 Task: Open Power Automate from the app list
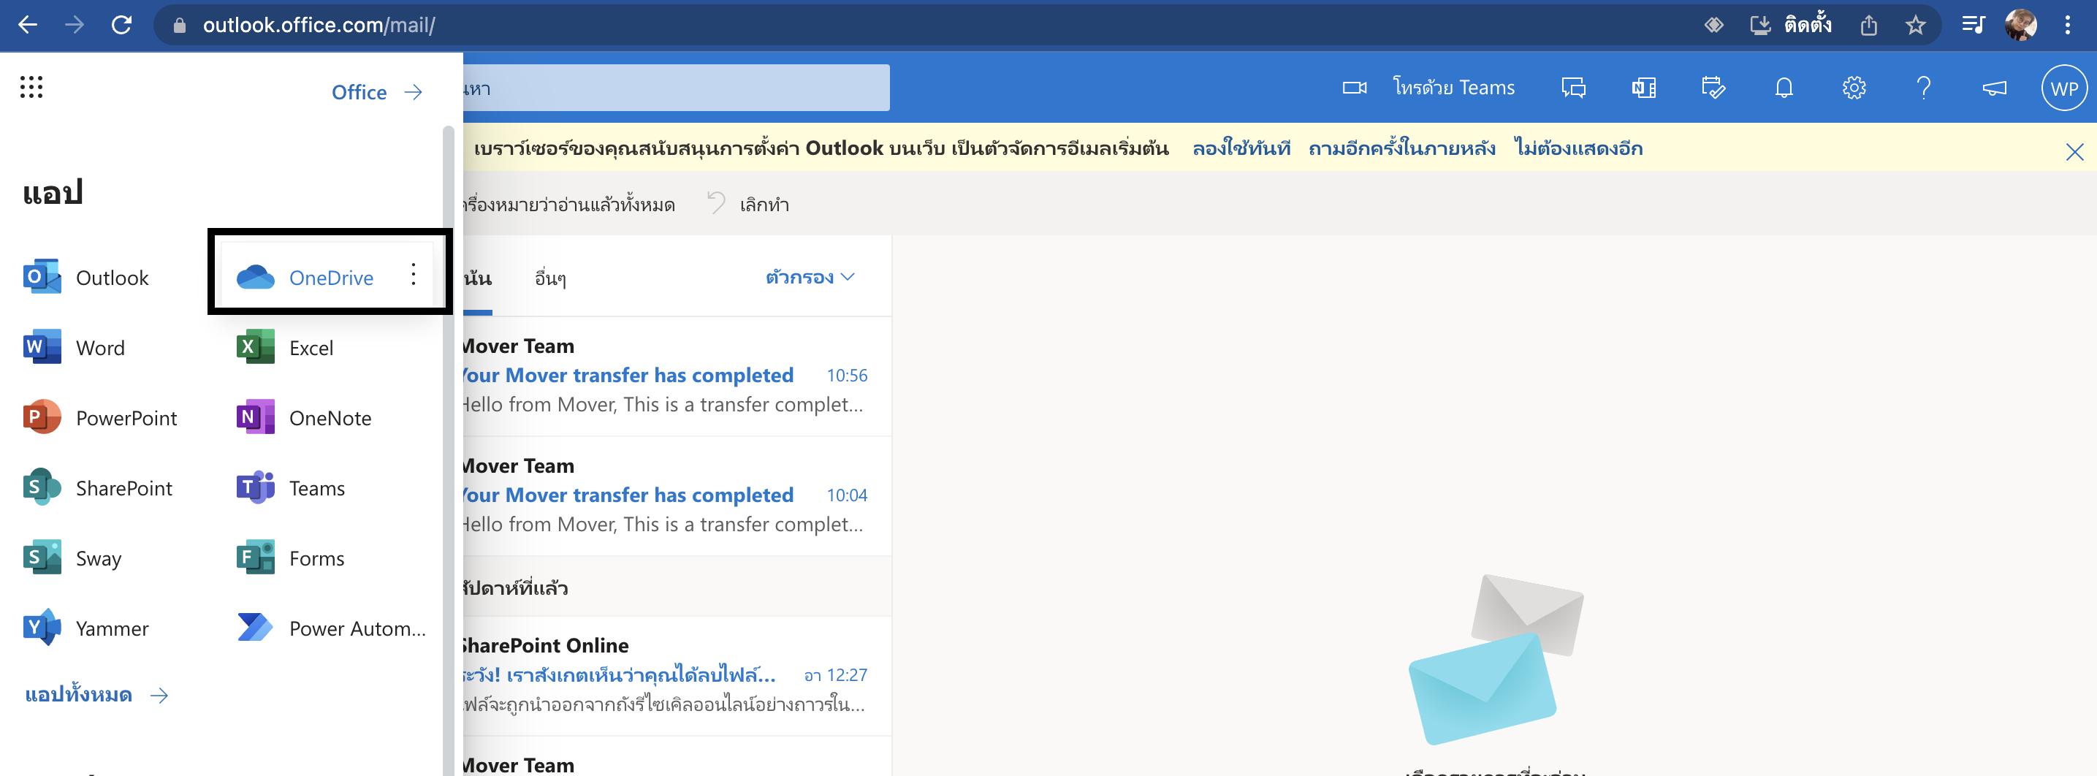331,628
